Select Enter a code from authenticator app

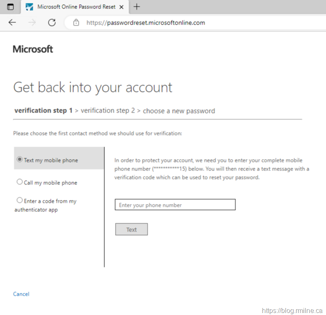tap(19, 201)
